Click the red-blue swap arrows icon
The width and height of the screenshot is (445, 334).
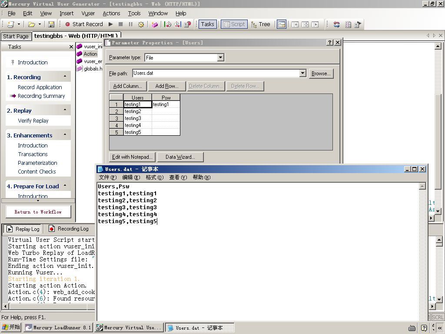(337, 24)
